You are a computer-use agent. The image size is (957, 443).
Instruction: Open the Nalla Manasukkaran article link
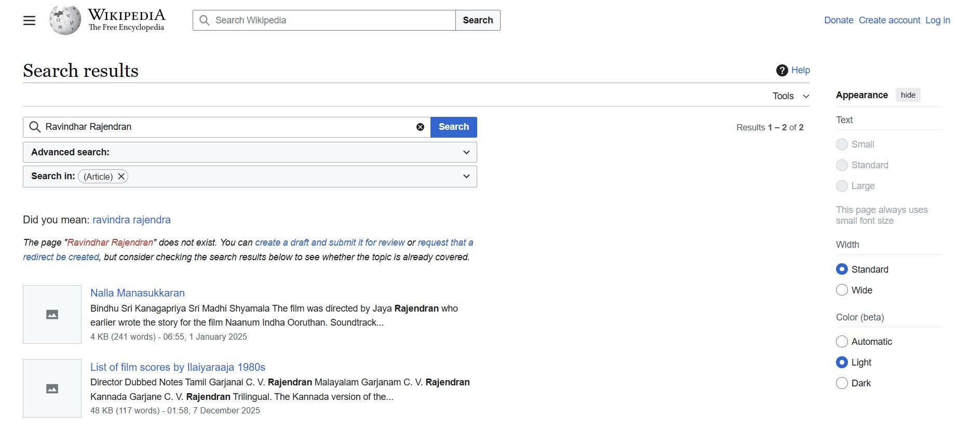point(138,293)
